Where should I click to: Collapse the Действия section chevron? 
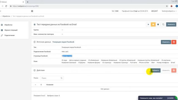34,70
